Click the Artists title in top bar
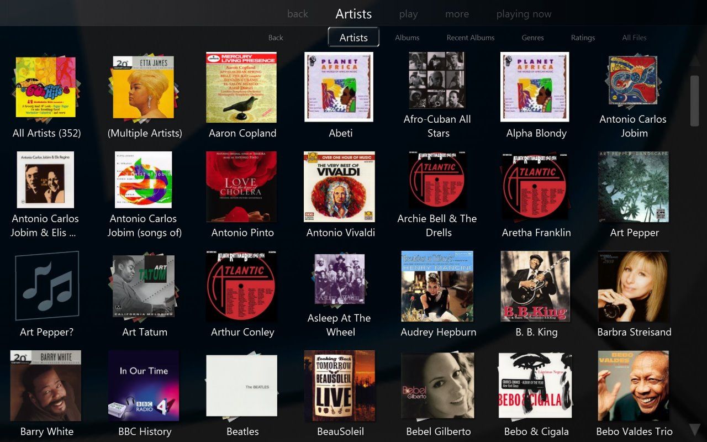Image resolution: width=707 pixels, height=442 pixels. 353,14
